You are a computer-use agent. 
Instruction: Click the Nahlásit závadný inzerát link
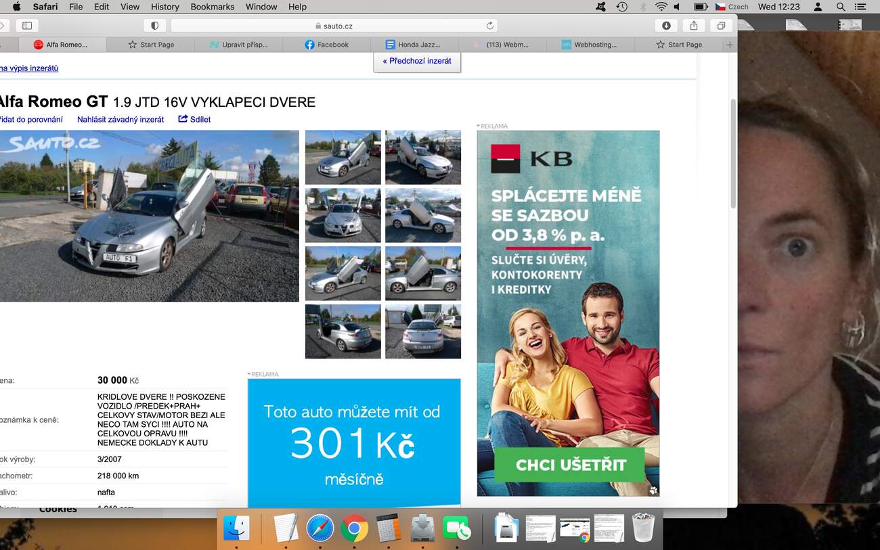(x=120, y=120)
